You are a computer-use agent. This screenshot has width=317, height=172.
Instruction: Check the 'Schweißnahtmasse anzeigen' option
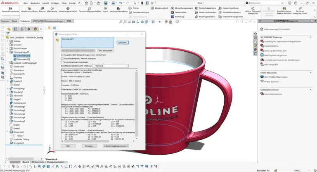(62, 62)
